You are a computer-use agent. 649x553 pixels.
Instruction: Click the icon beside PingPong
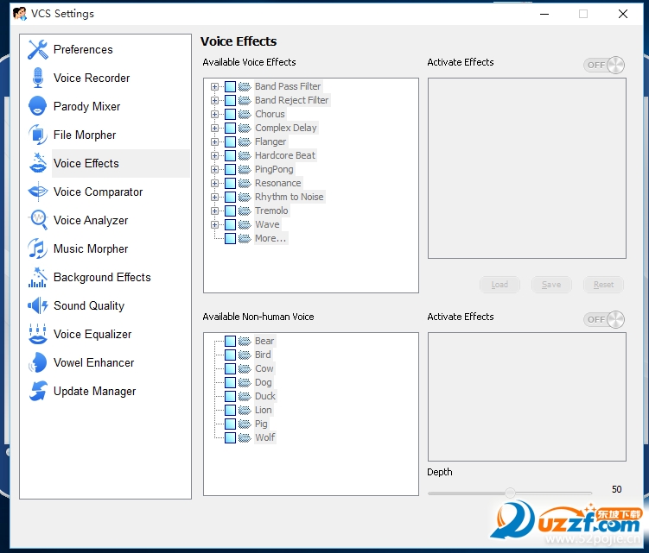245,169
